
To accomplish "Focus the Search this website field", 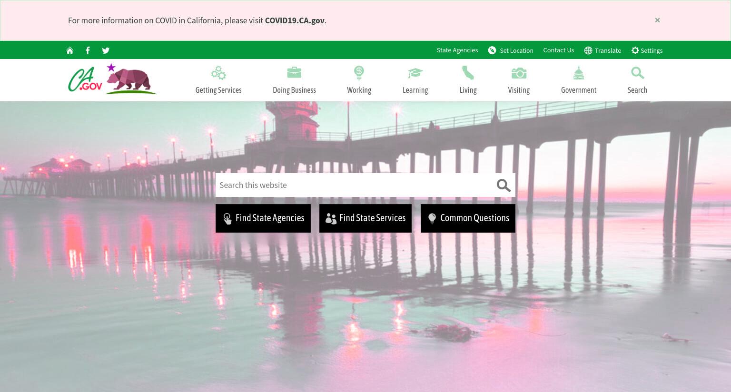I will tap(355, 185).
